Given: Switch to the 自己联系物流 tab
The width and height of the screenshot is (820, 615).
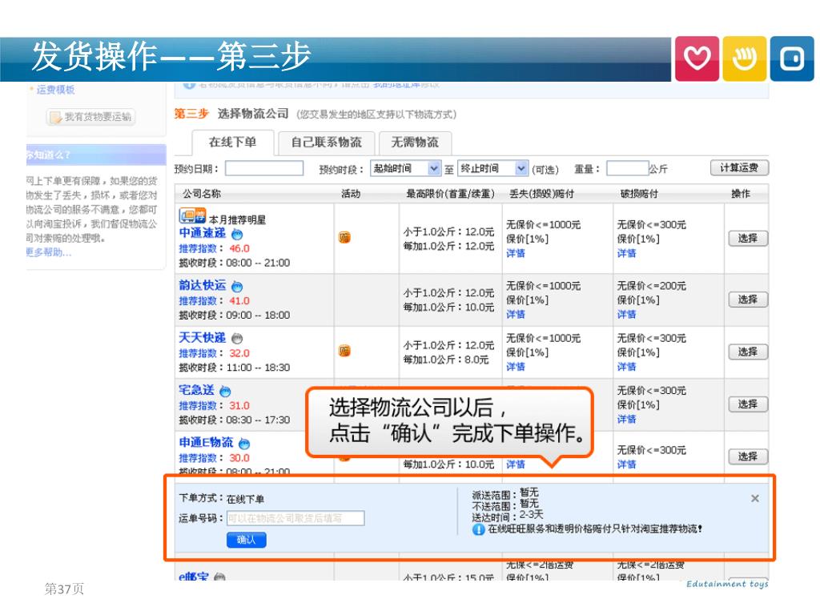Looking at the screenshot, I should (327, 143).
